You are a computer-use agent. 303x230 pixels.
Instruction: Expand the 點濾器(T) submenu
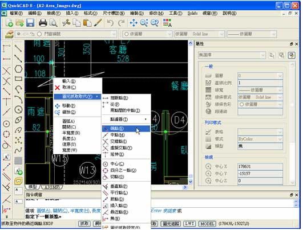(x=126, y=120)
